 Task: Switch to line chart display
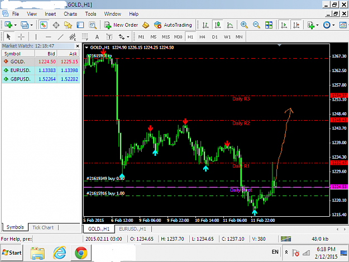[x=230, y=25]
